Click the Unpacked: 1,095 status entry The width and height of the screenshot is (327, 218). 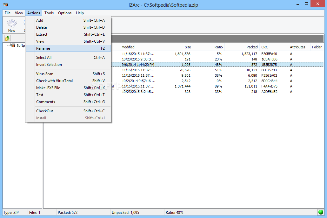click(x=125, y=213)
